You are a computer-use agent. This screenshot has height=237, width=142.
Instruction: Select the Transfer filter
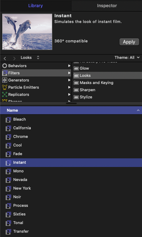click(x=71, y=231)
